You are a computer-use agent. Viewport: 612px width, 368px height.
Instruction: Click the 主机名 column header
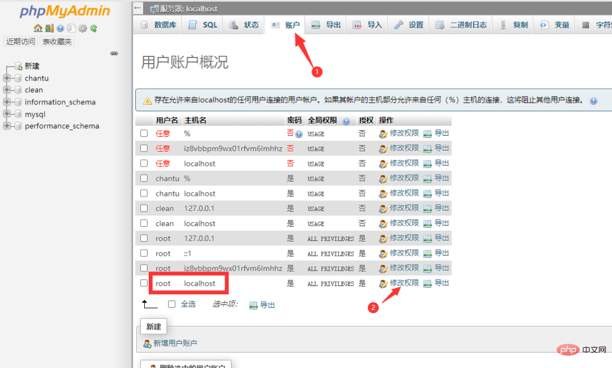pos(195,120)
